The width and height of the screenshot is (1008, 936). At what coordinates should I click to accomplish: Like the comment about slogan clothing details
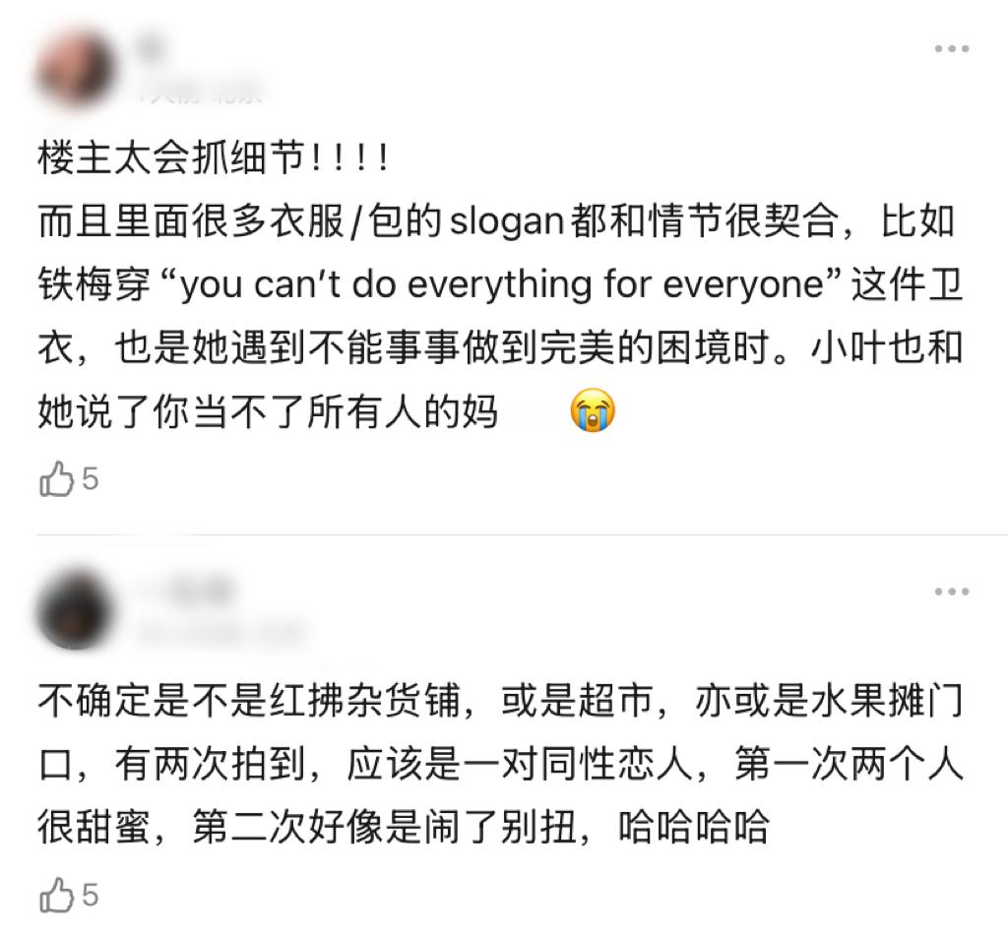[56, 479]
